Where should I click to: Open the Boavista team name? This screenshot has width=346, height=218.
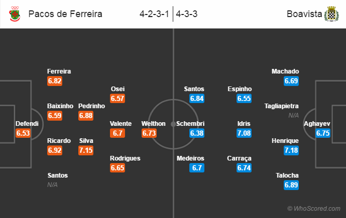click(x=305, y=14)
